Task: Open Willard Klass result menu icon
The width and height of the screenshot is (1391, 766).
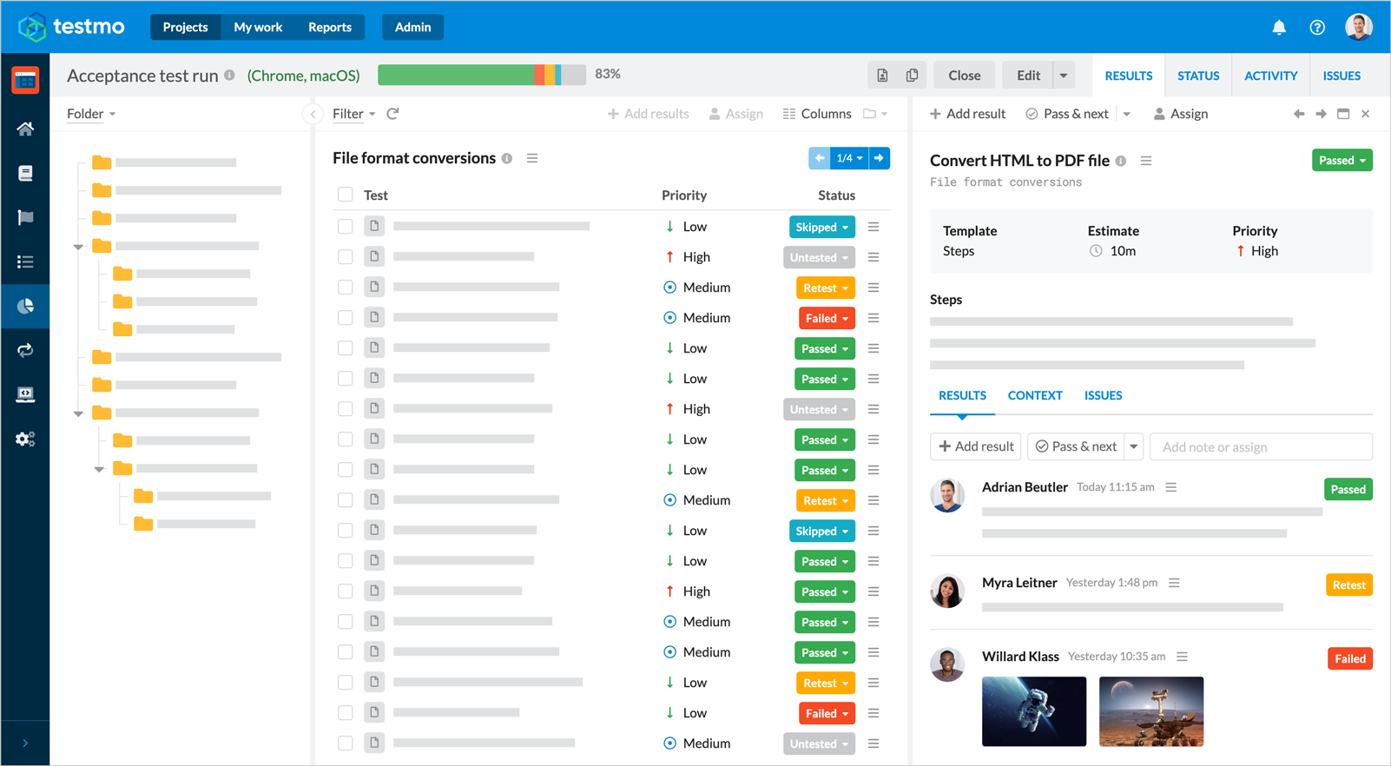Action: 1182,657
